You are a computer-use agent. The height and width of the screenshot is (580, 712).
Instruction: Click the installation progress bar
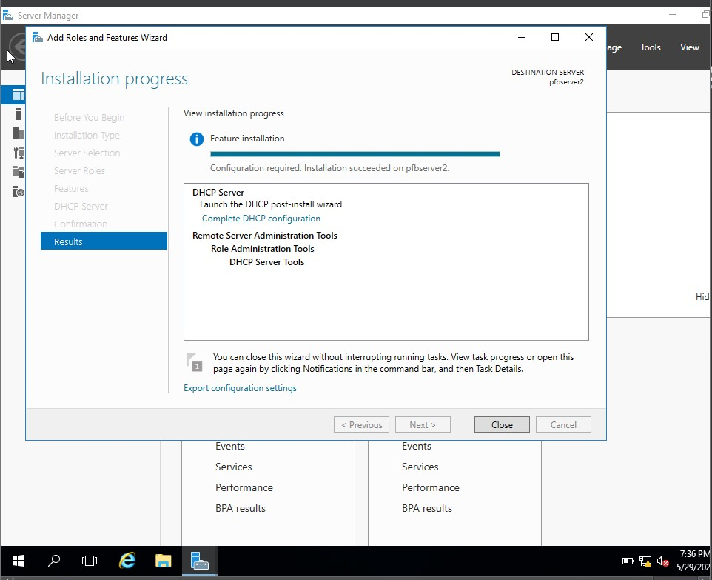pos(355,153)
